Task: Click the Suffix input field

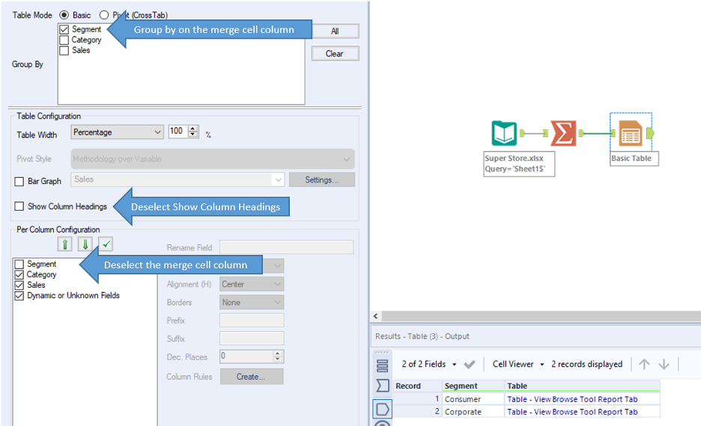Action: pyautogui.click(x=252, y=338)
